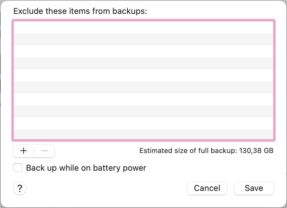Select the fourth row of exclusion list
This screenshot has width=287, height=208.
click(143, 63)
